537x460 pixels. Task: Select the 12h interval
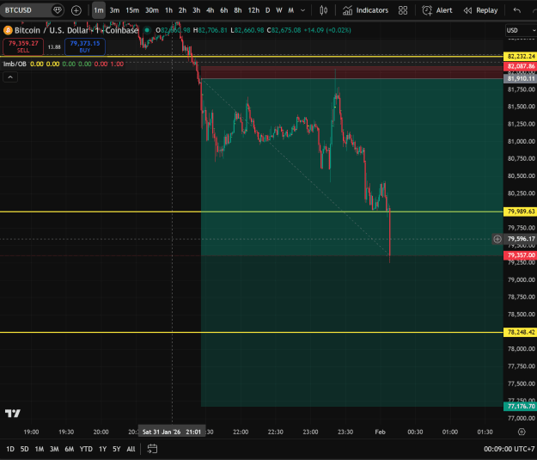[x=253, y=10]
